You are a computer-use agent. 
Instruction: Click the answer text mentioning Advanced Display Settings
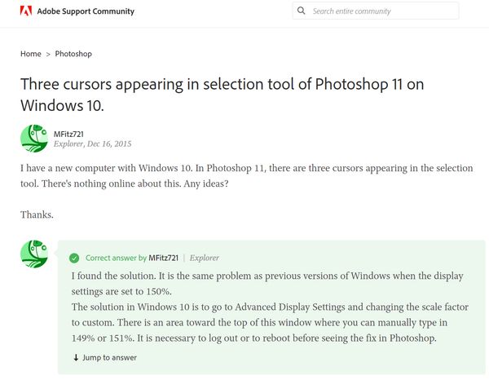(x=270, y=322)
